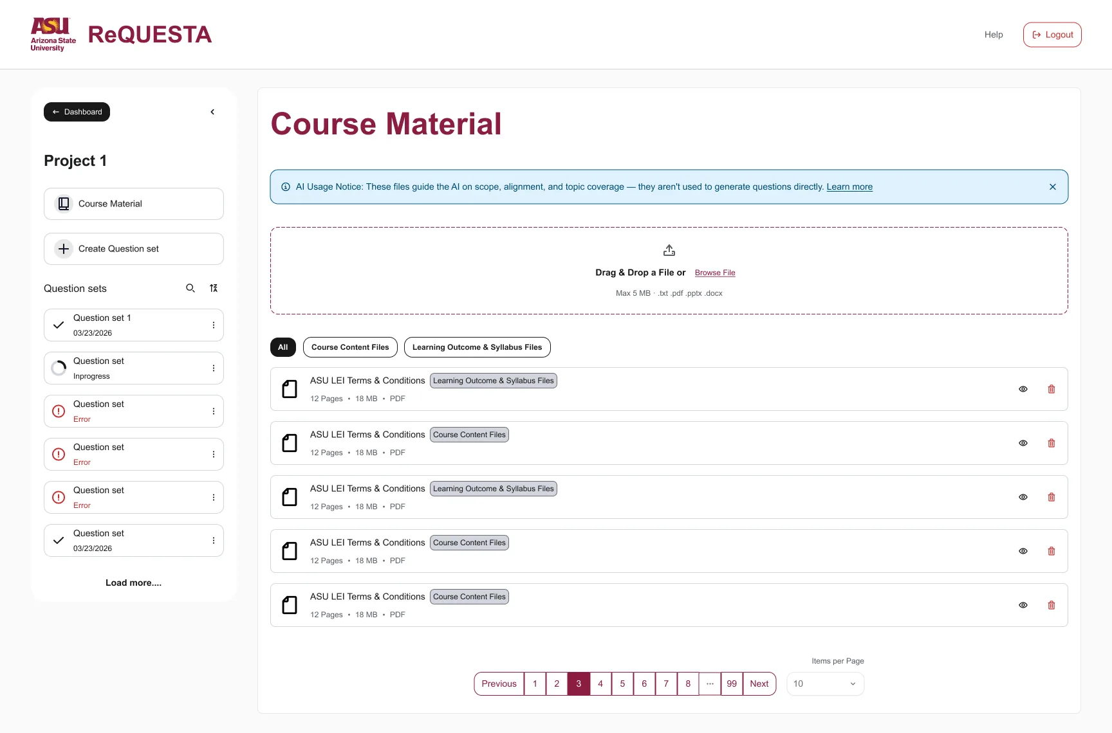Image resolution: width=1112 pixels, height=733 pixels.
Task: Delete the fifth ASU LEI Terms file
Action: pos(1052,605)
